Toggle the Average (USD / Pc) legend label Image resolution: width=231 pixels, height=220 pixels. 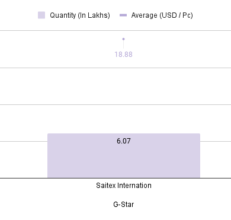tap(162, 15)
